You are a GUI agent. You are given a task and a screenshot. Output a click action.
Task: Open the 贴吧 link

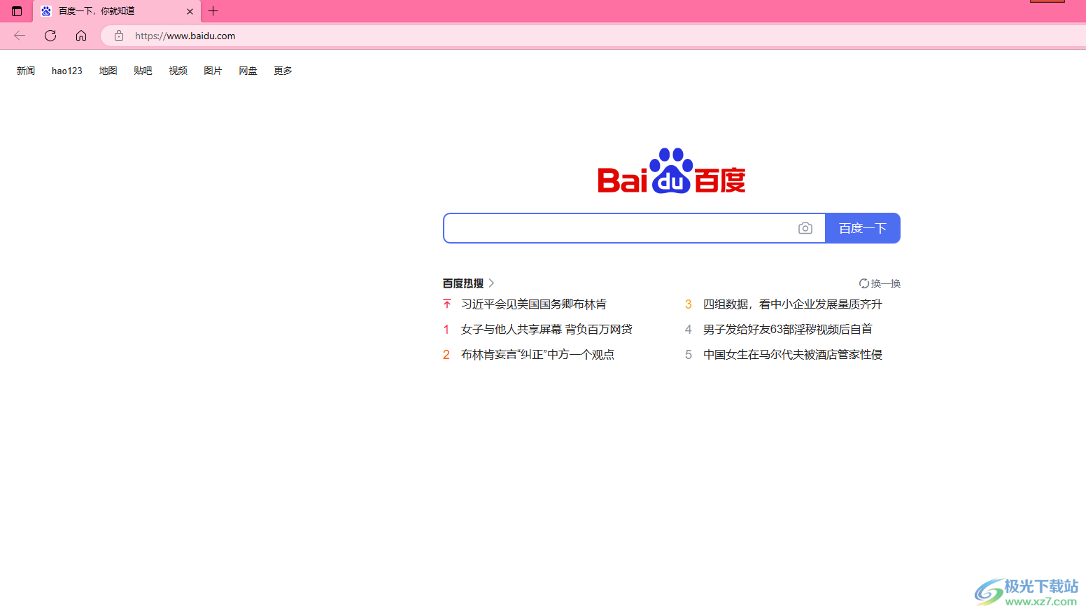[143, 71]
